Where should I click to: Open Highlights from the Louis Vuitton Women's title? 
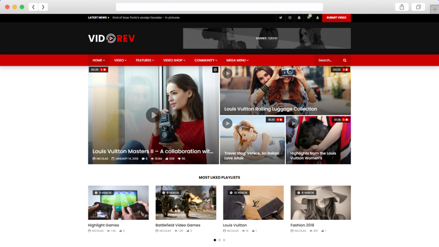point(313,156)
